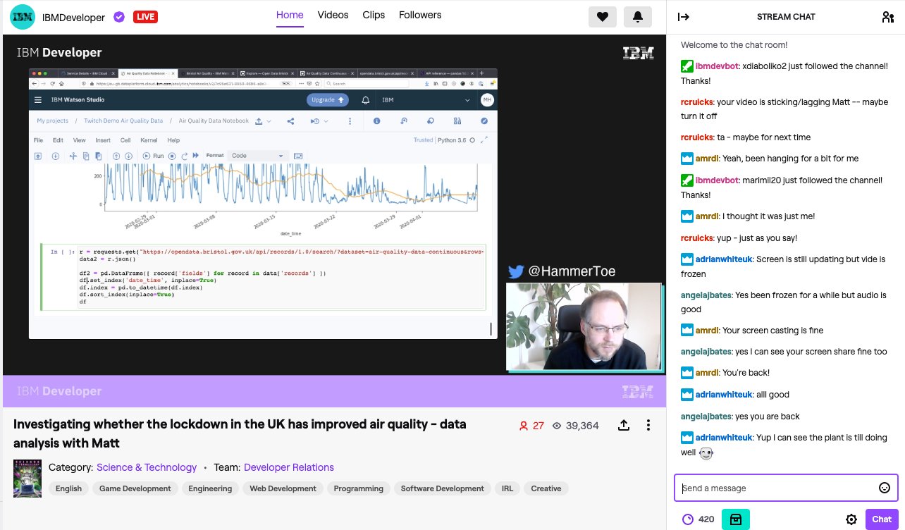
Task: Click the badge beside amrdl's 'Your screen casting' message
Action: coord(687,330)
